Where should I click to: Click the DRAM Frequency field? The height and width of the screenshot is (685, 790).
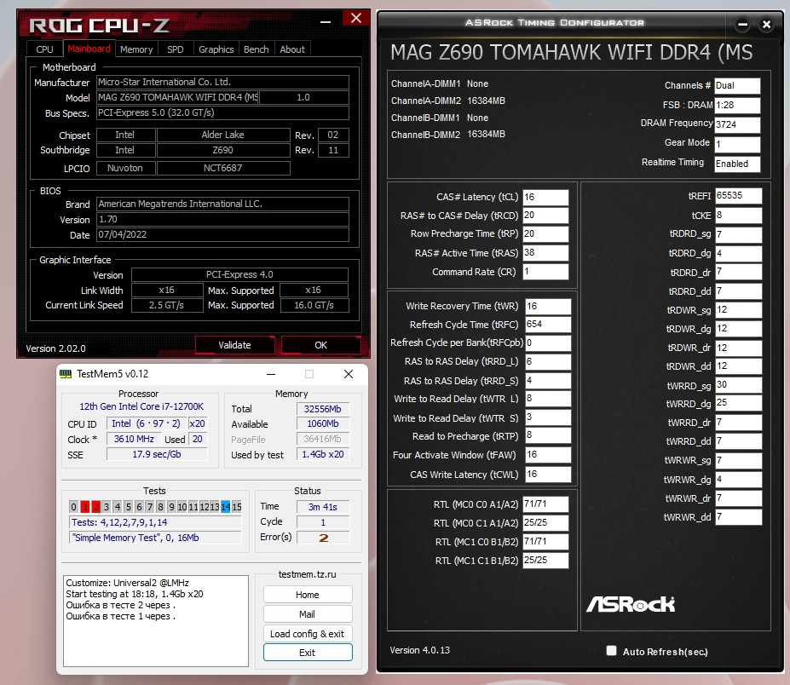tap(737, 124)
